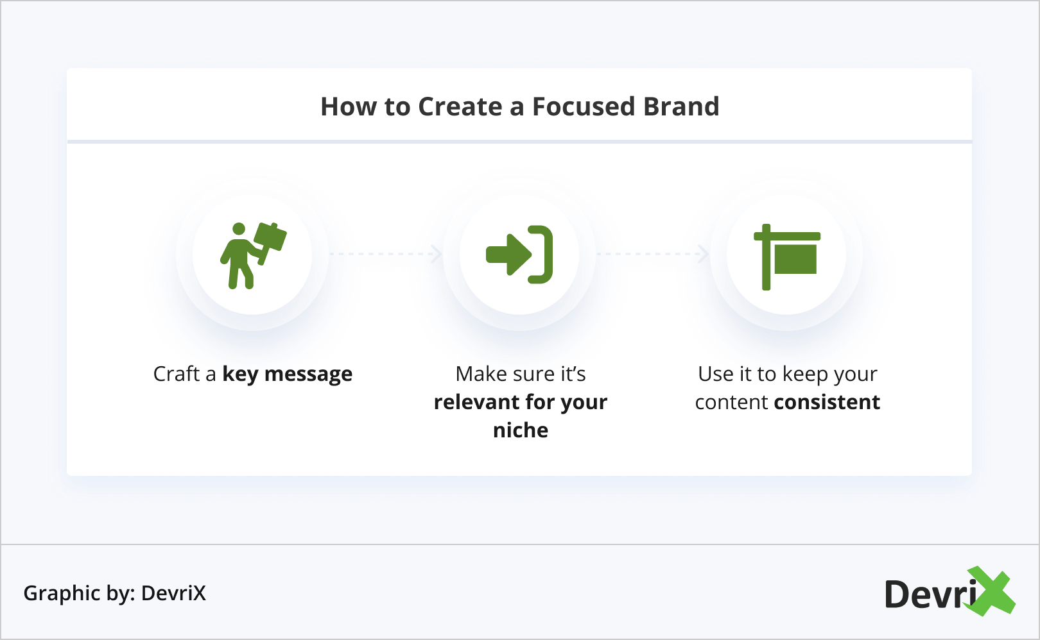Select the "How to Create a Focused Brand" title
The height and width of the screenshot is (640, 1040).
click(519, 106)
